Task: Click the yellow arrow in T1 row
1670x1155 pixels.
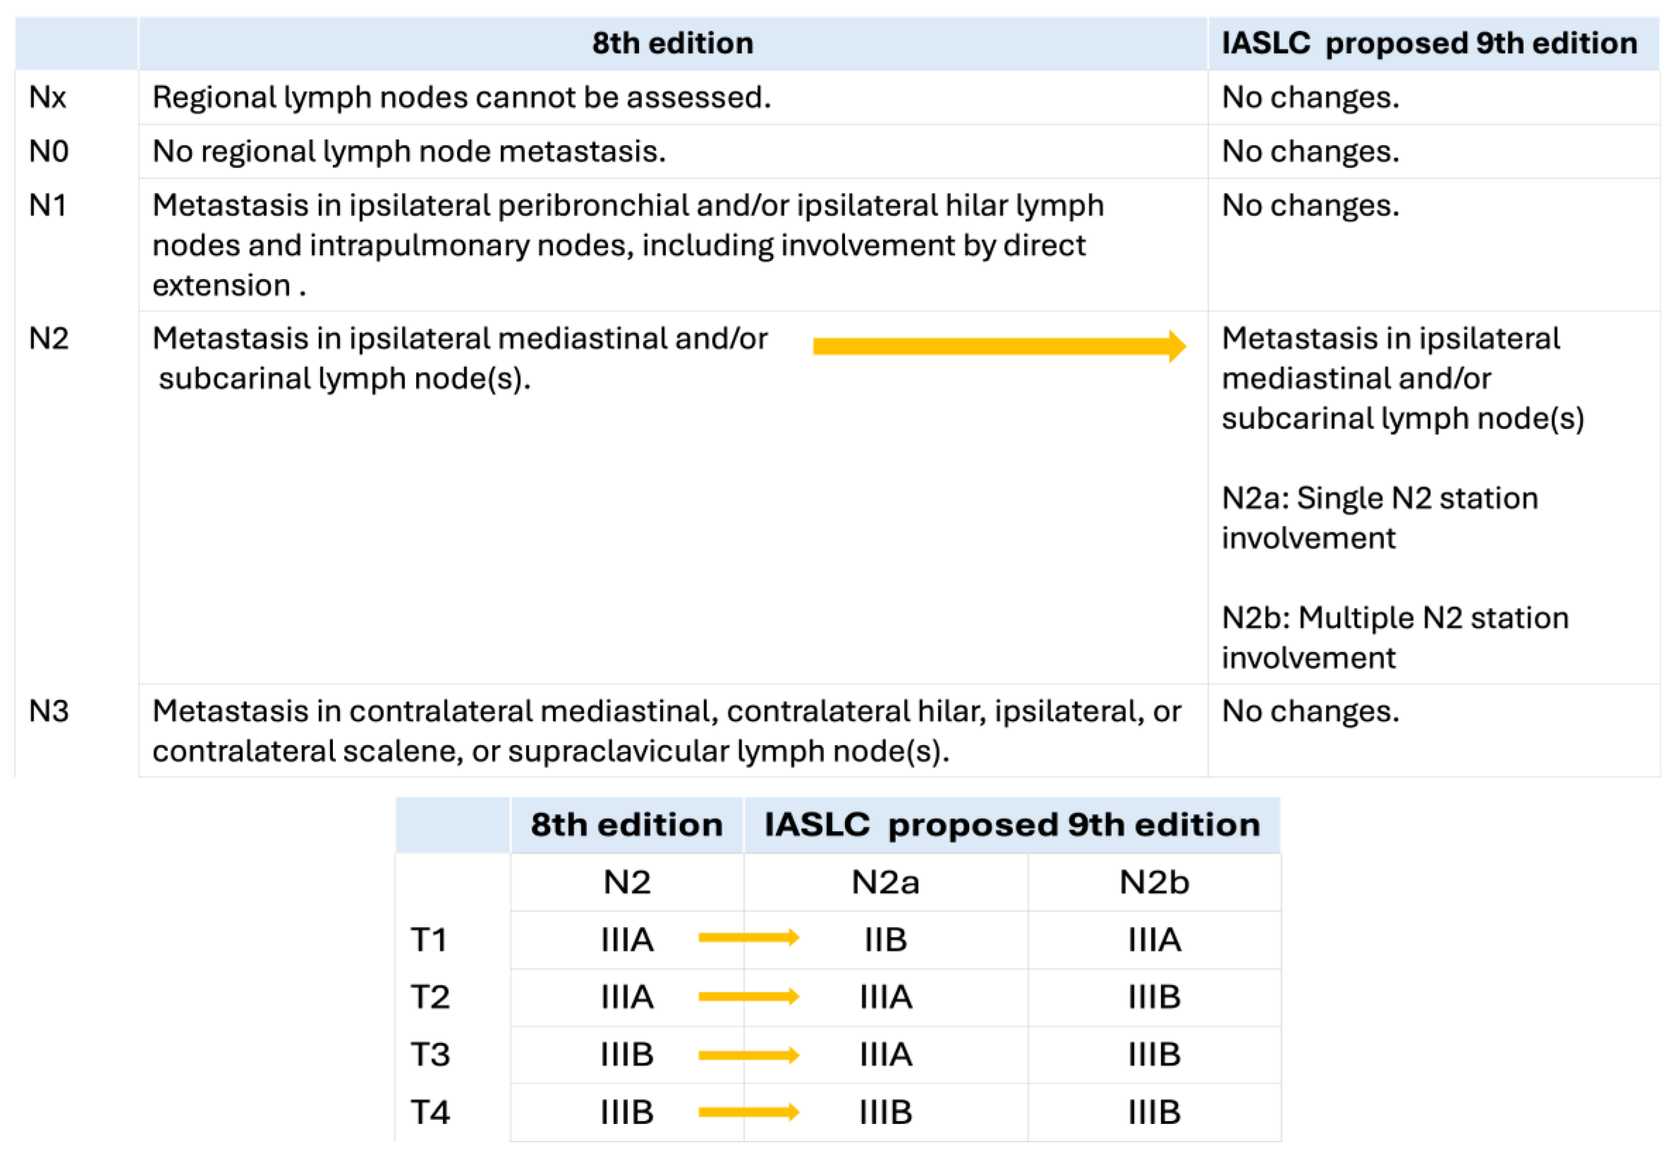Action: 748,938
